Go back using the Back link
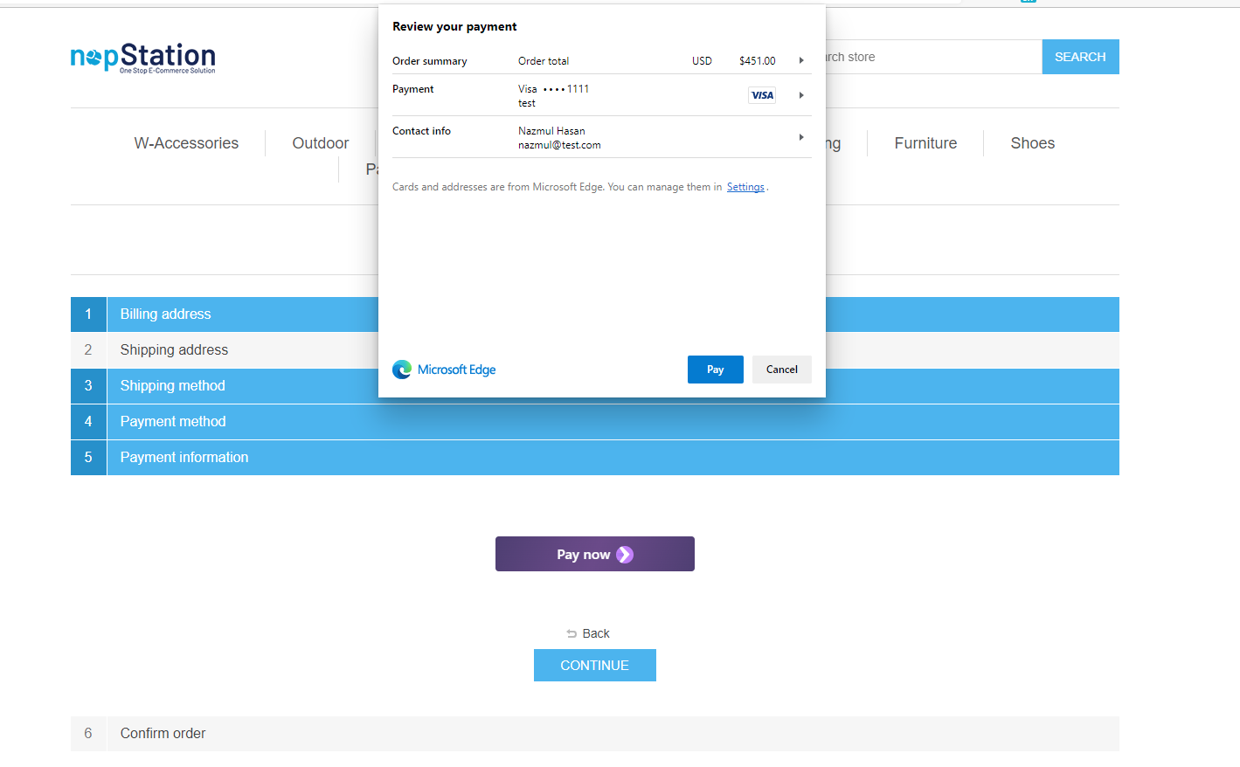 (x=596, y=633)
